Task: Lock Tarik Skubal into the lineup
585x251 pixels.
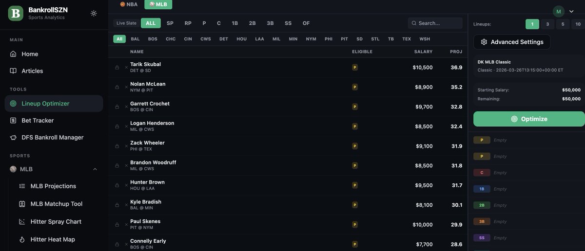Action: [117, 68]
